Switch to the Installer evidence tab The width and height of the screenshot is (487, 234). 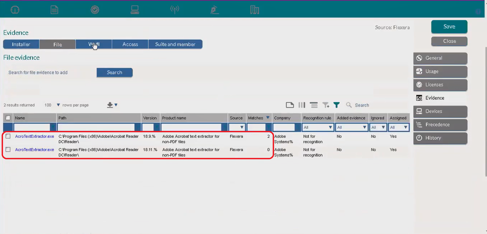[x=21, y=44]
